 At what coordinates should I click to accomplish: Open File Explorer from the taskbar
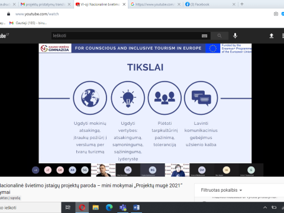point(96,208)
